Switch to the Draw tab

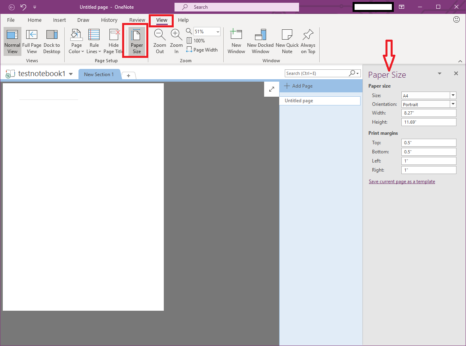83,20
